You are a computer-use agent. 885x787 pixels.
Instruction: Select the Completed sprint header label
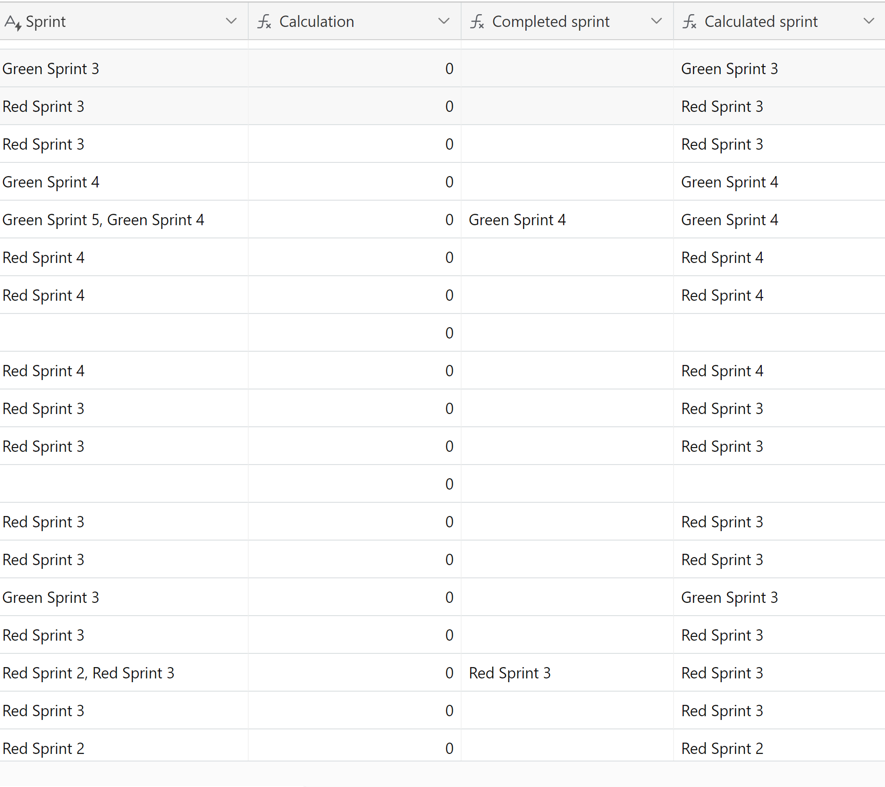coord(551,22)
